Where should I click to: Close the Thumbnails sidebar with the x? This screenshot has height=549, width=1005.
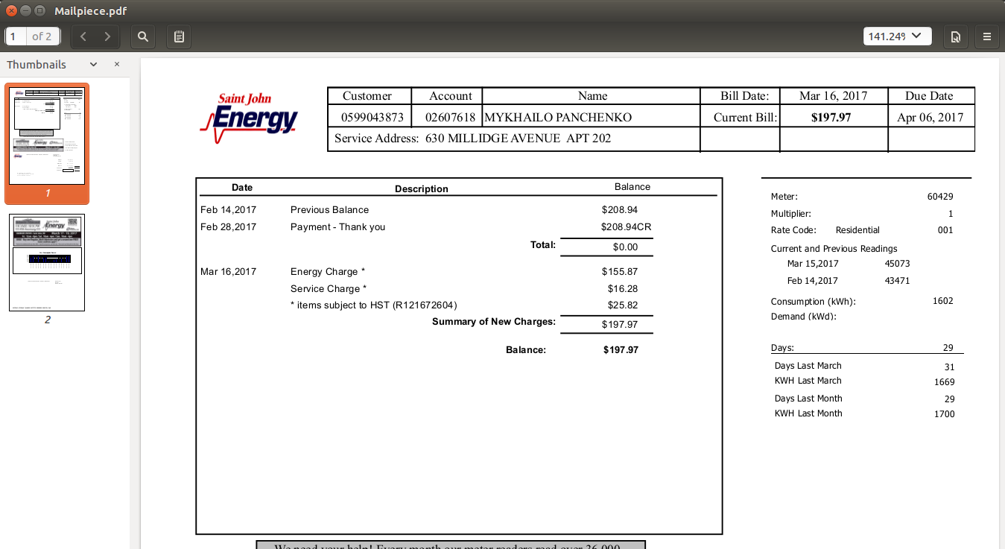click(x=117, y=64)
